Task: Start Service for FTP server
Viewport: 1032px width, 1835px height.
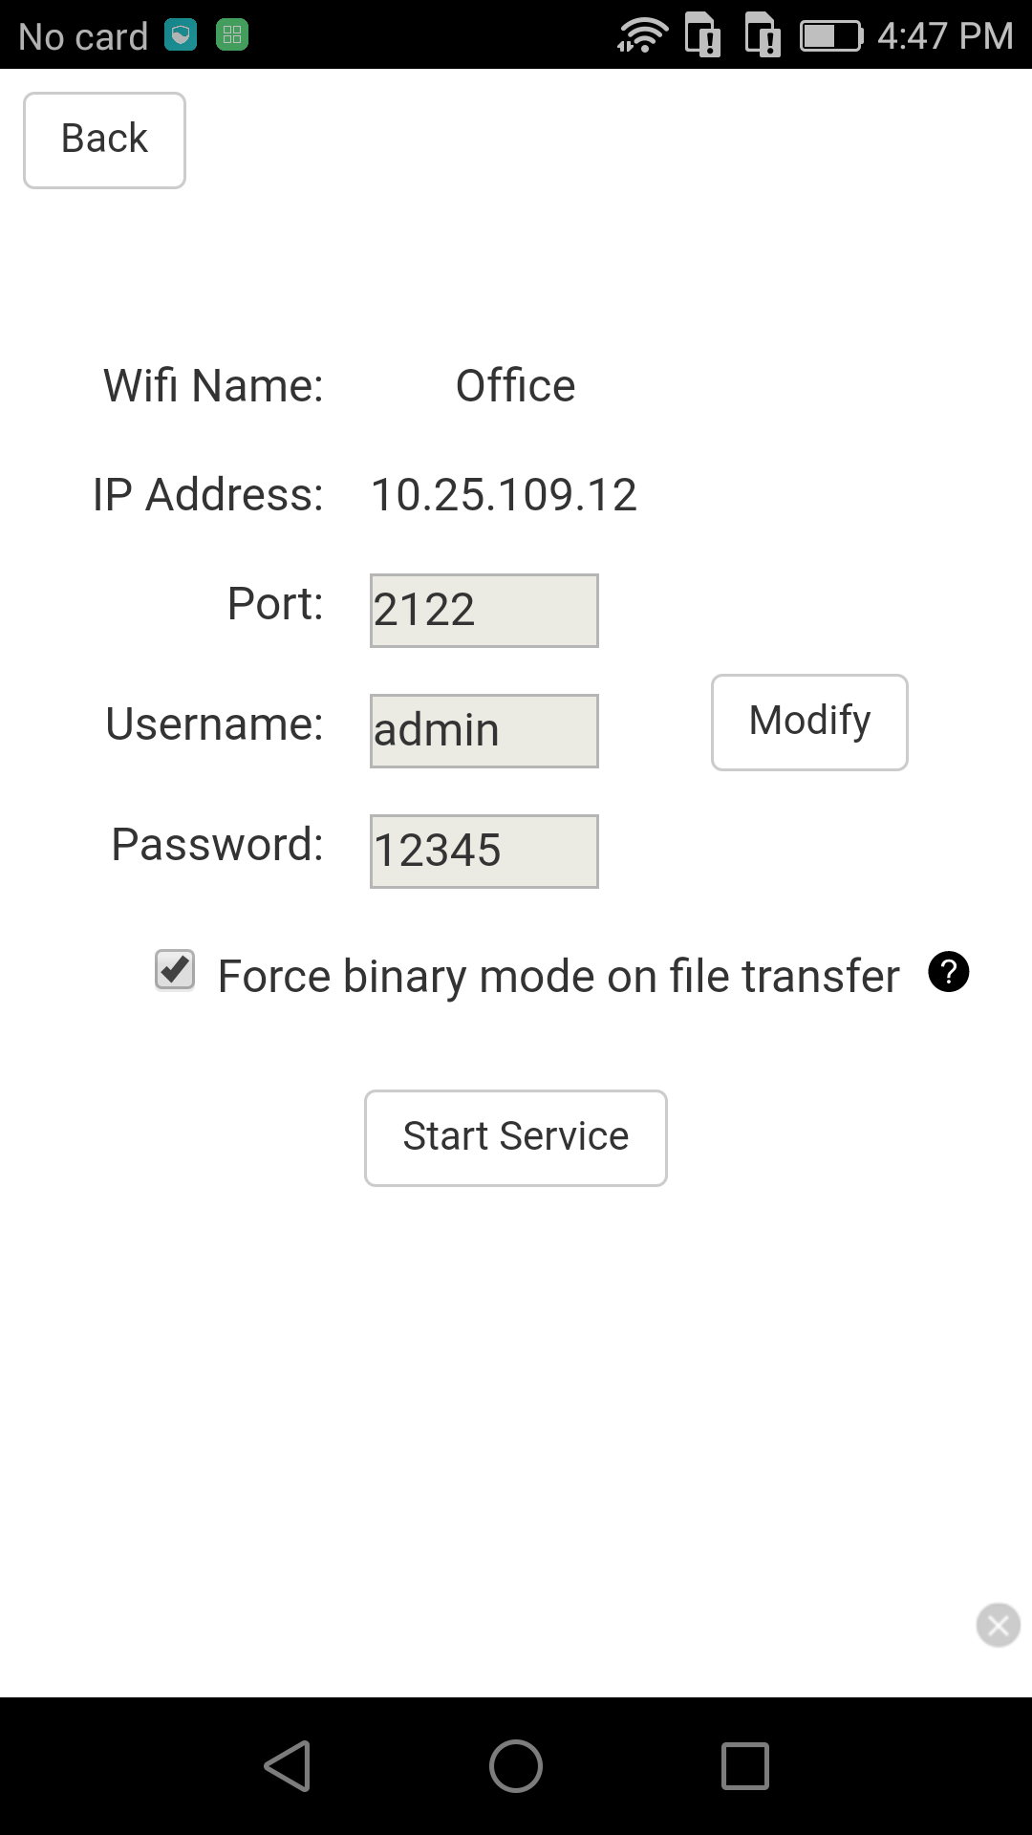Action: tap(516, 1138)
